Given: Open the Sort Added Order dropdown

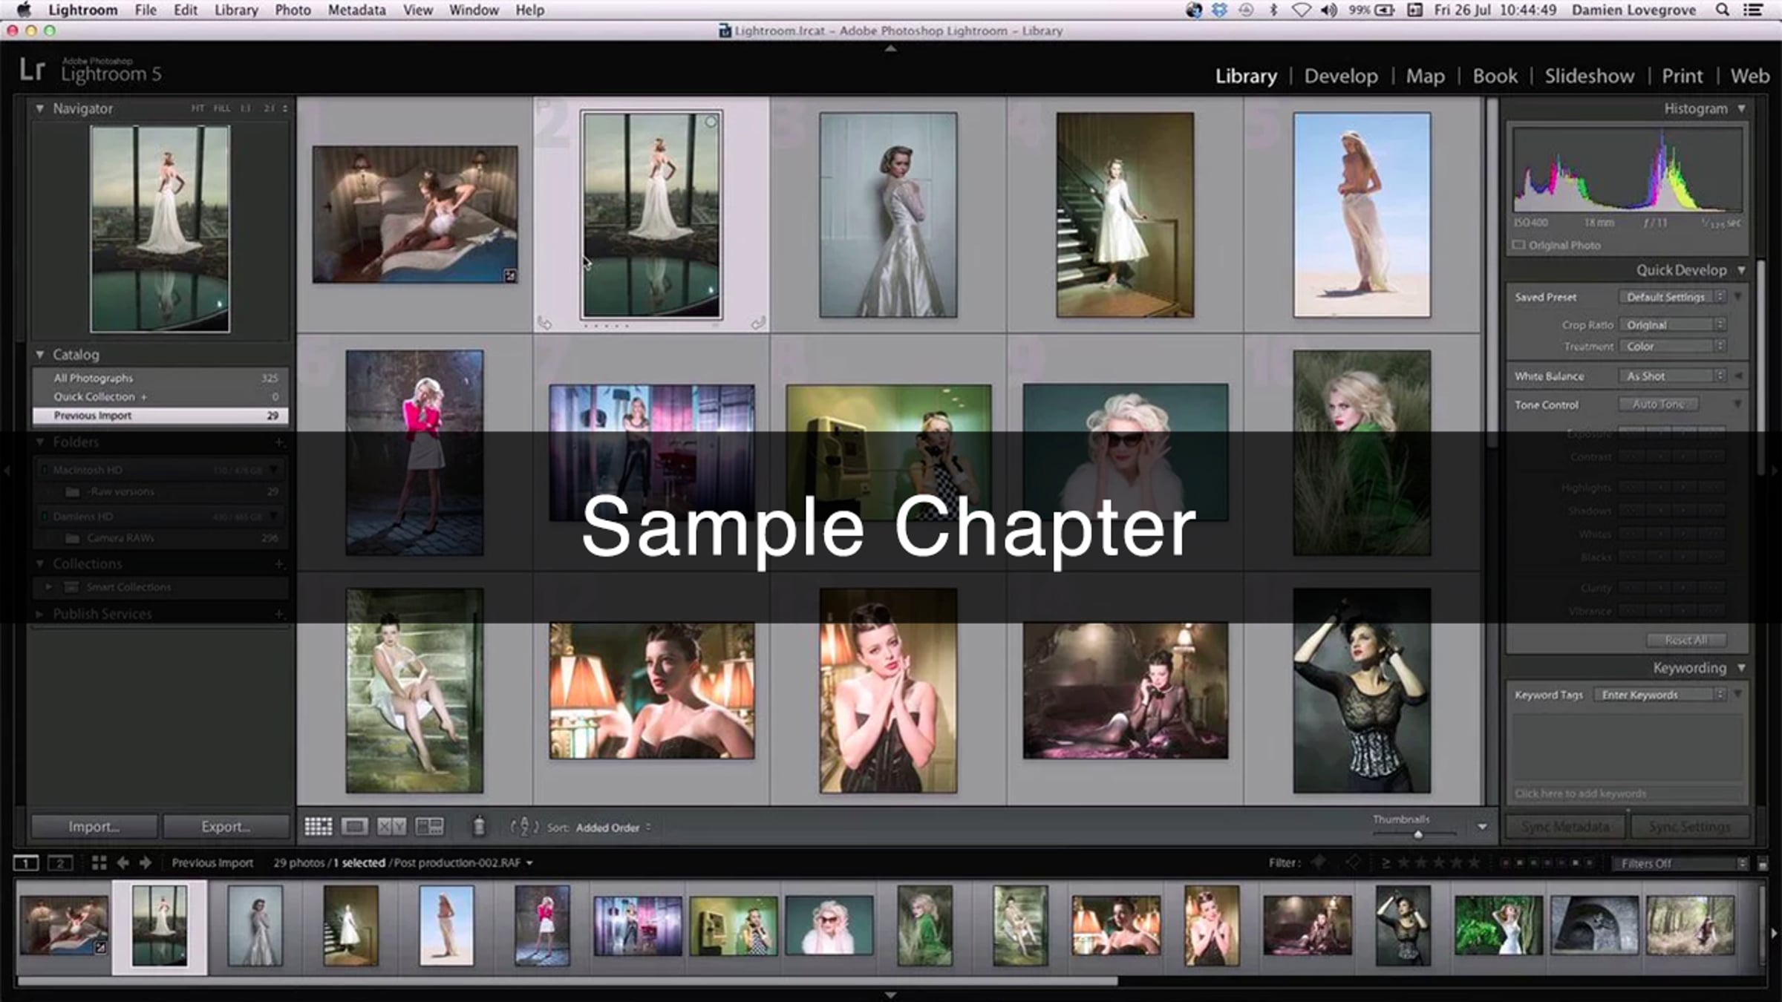Looking at the screenshot, I should (x=613, y=828).
